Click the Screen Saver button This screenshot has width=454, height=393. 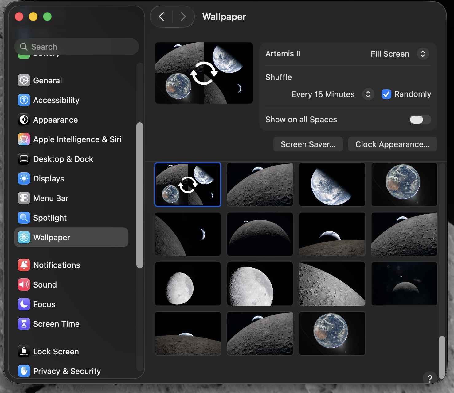(x=308, y=144)
